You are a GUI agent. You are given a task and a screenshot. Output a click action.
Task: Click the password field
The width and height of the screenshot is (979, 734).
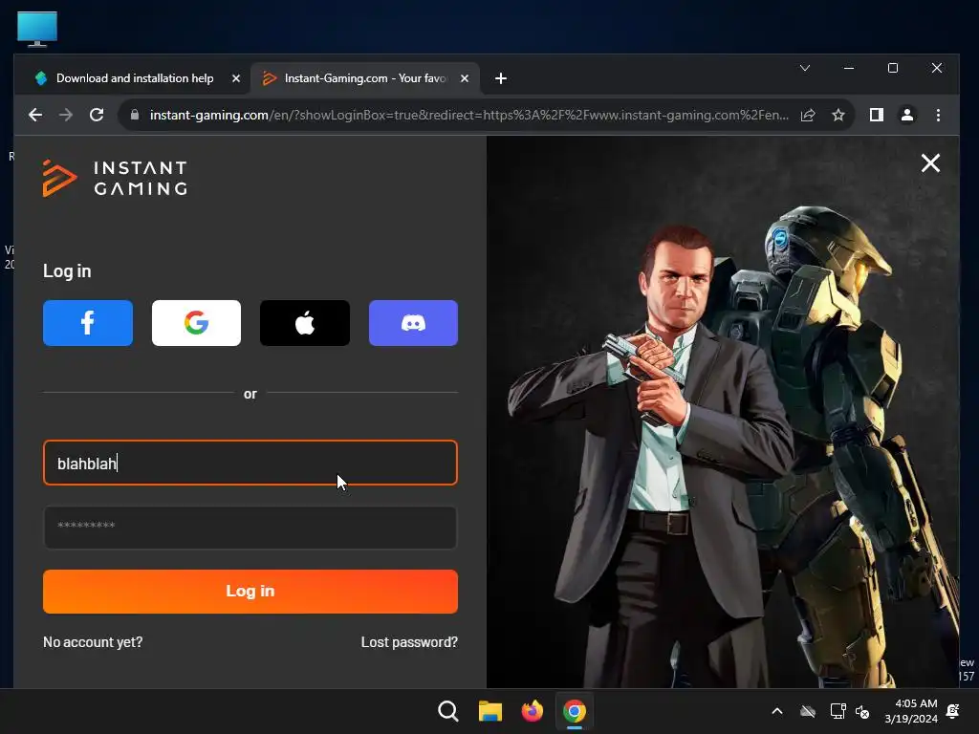(x=250, y=527)
